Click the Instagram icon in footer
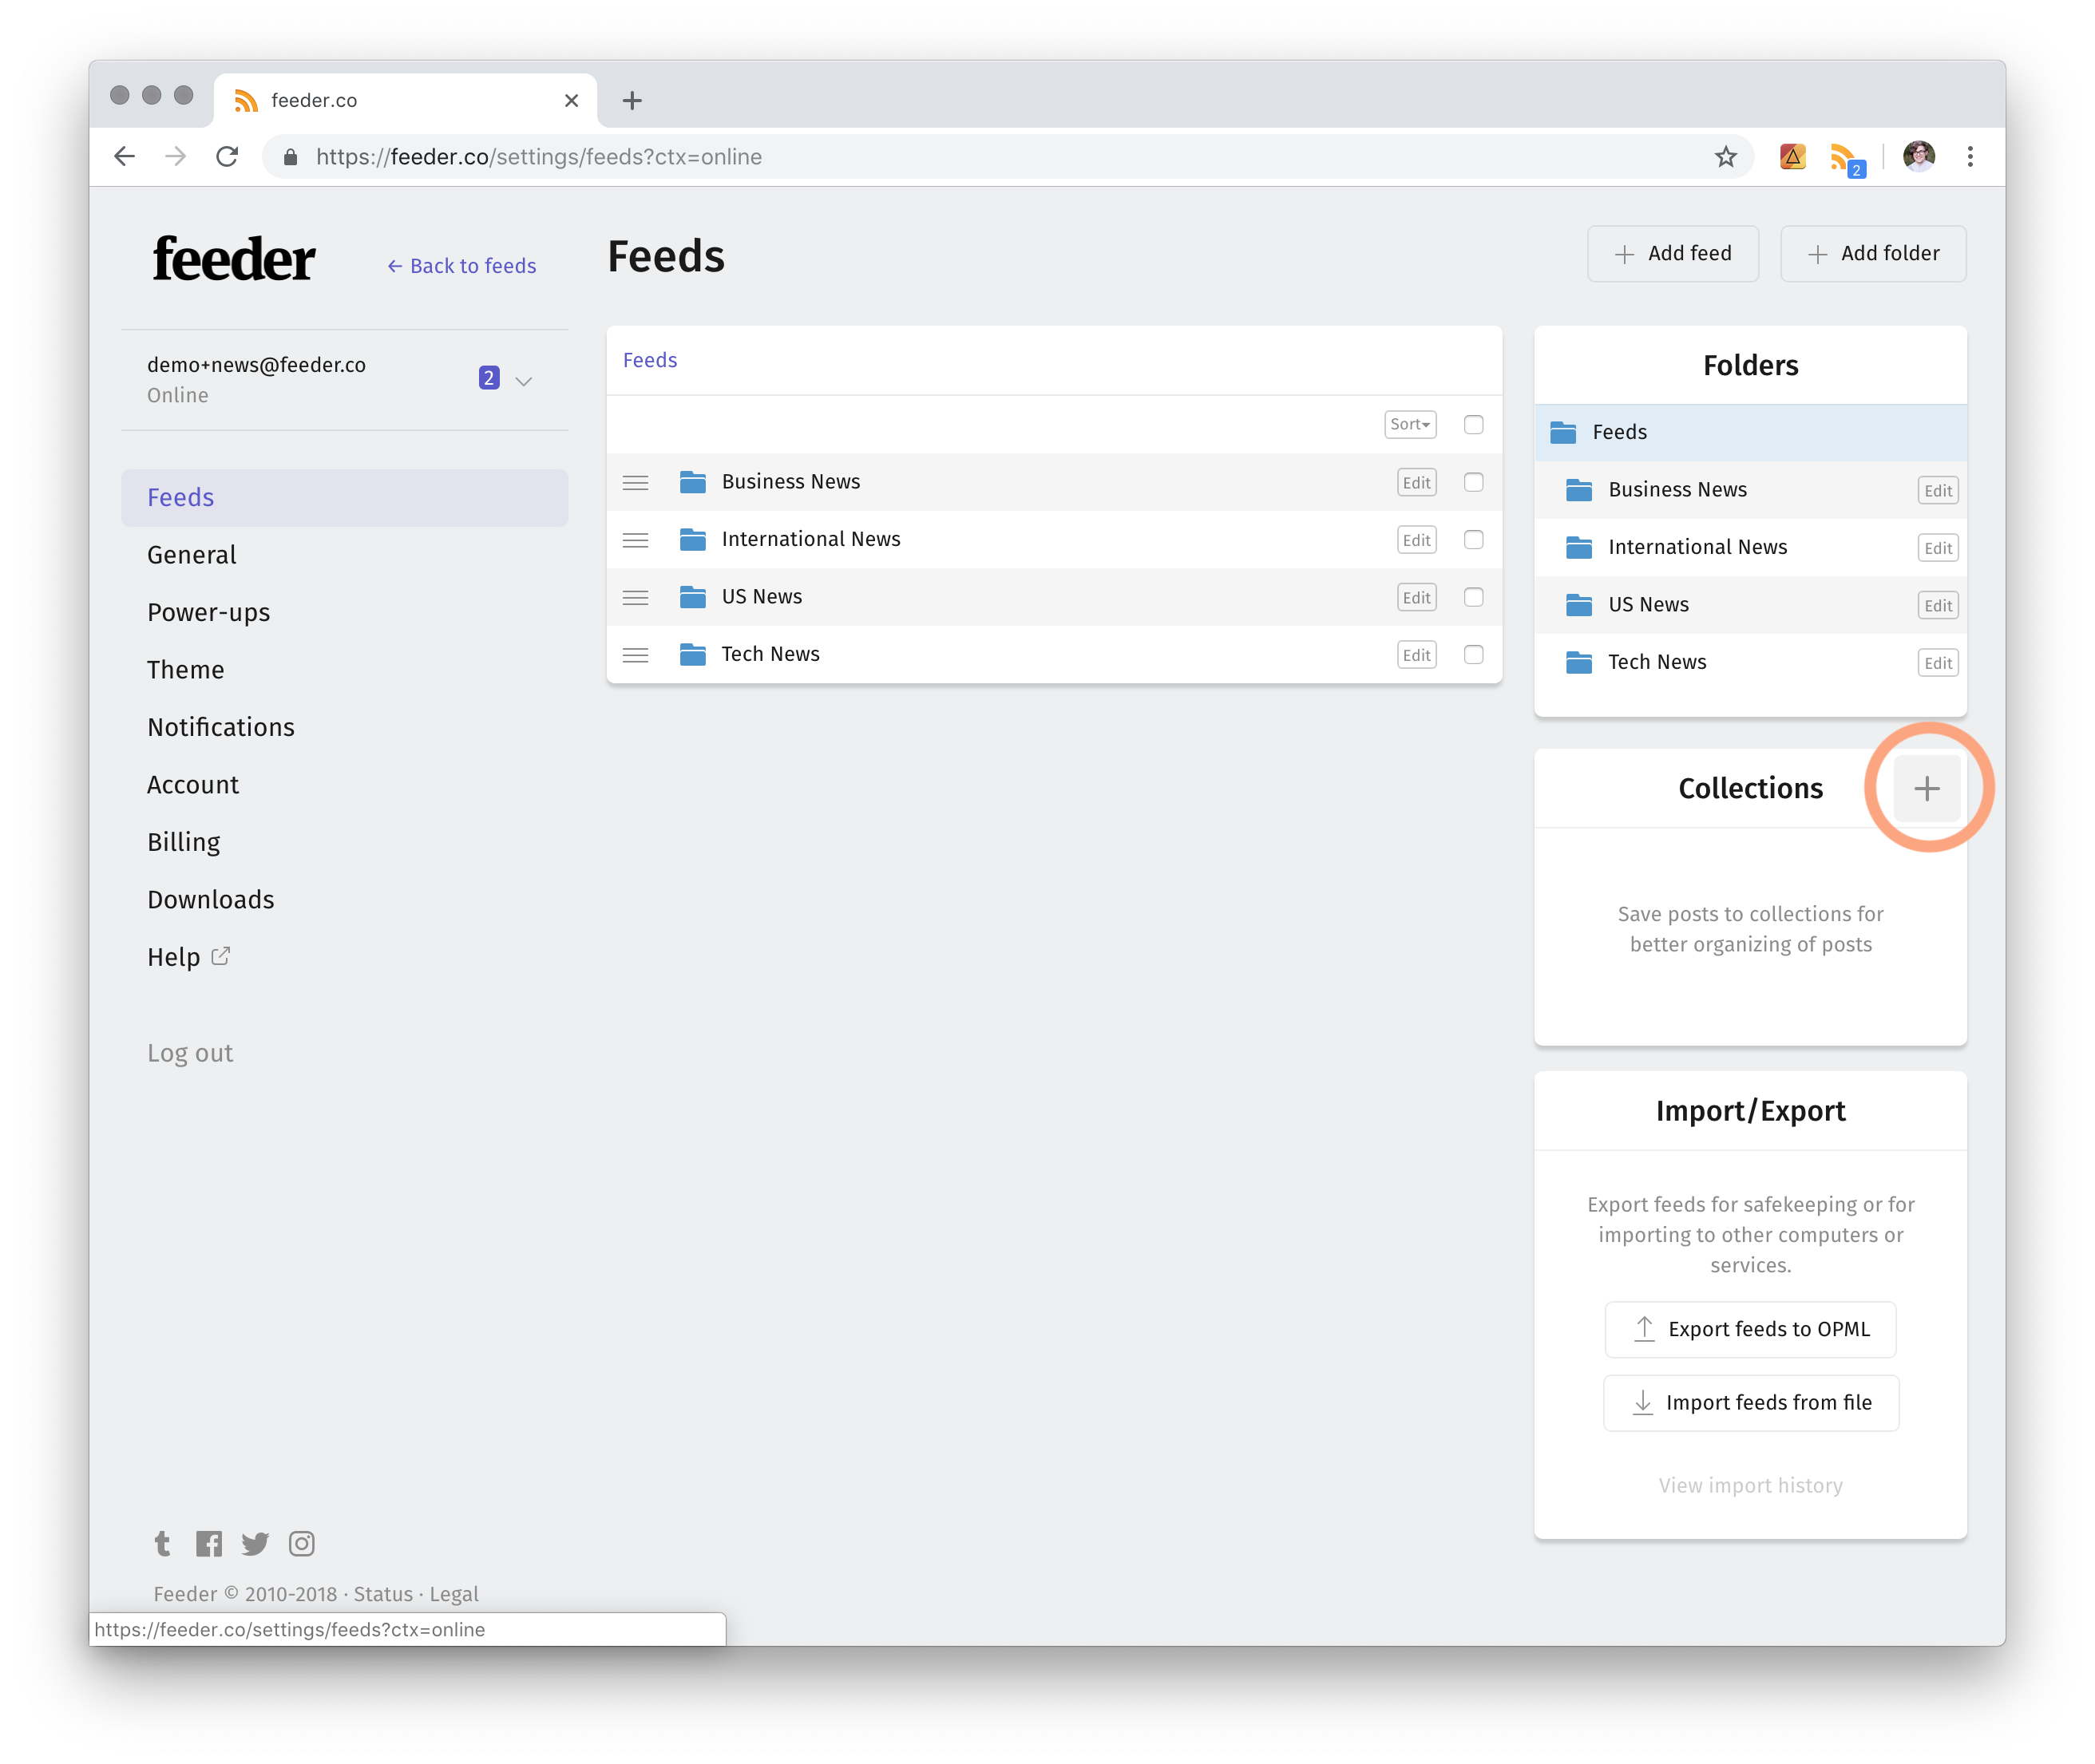2095x1764 pixels. pyautogui.click(x=301, y=1543)
